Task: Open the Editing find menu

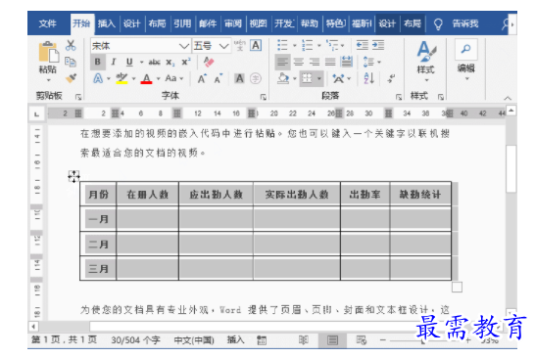Action: (x=466, y=60)
